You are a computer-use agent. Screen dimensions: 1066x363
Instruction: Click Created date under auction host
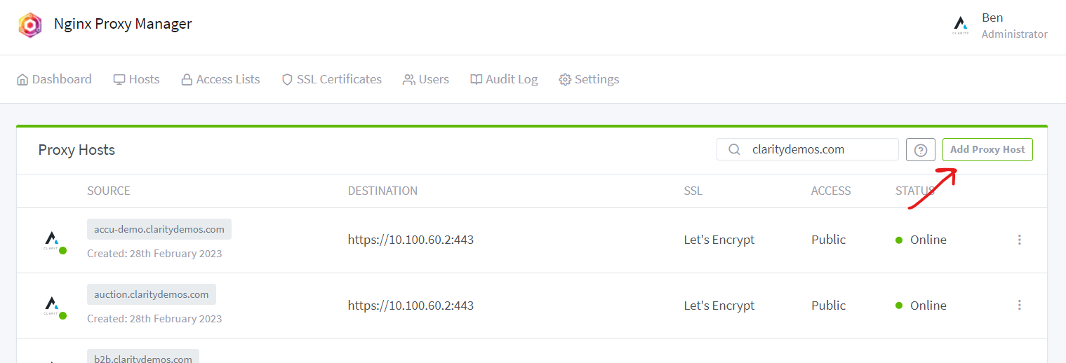tap(154, 319)
